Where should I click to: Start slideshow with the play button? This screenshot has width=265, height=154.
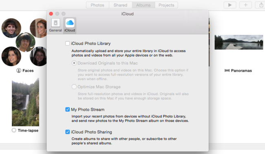click(230, 5)
